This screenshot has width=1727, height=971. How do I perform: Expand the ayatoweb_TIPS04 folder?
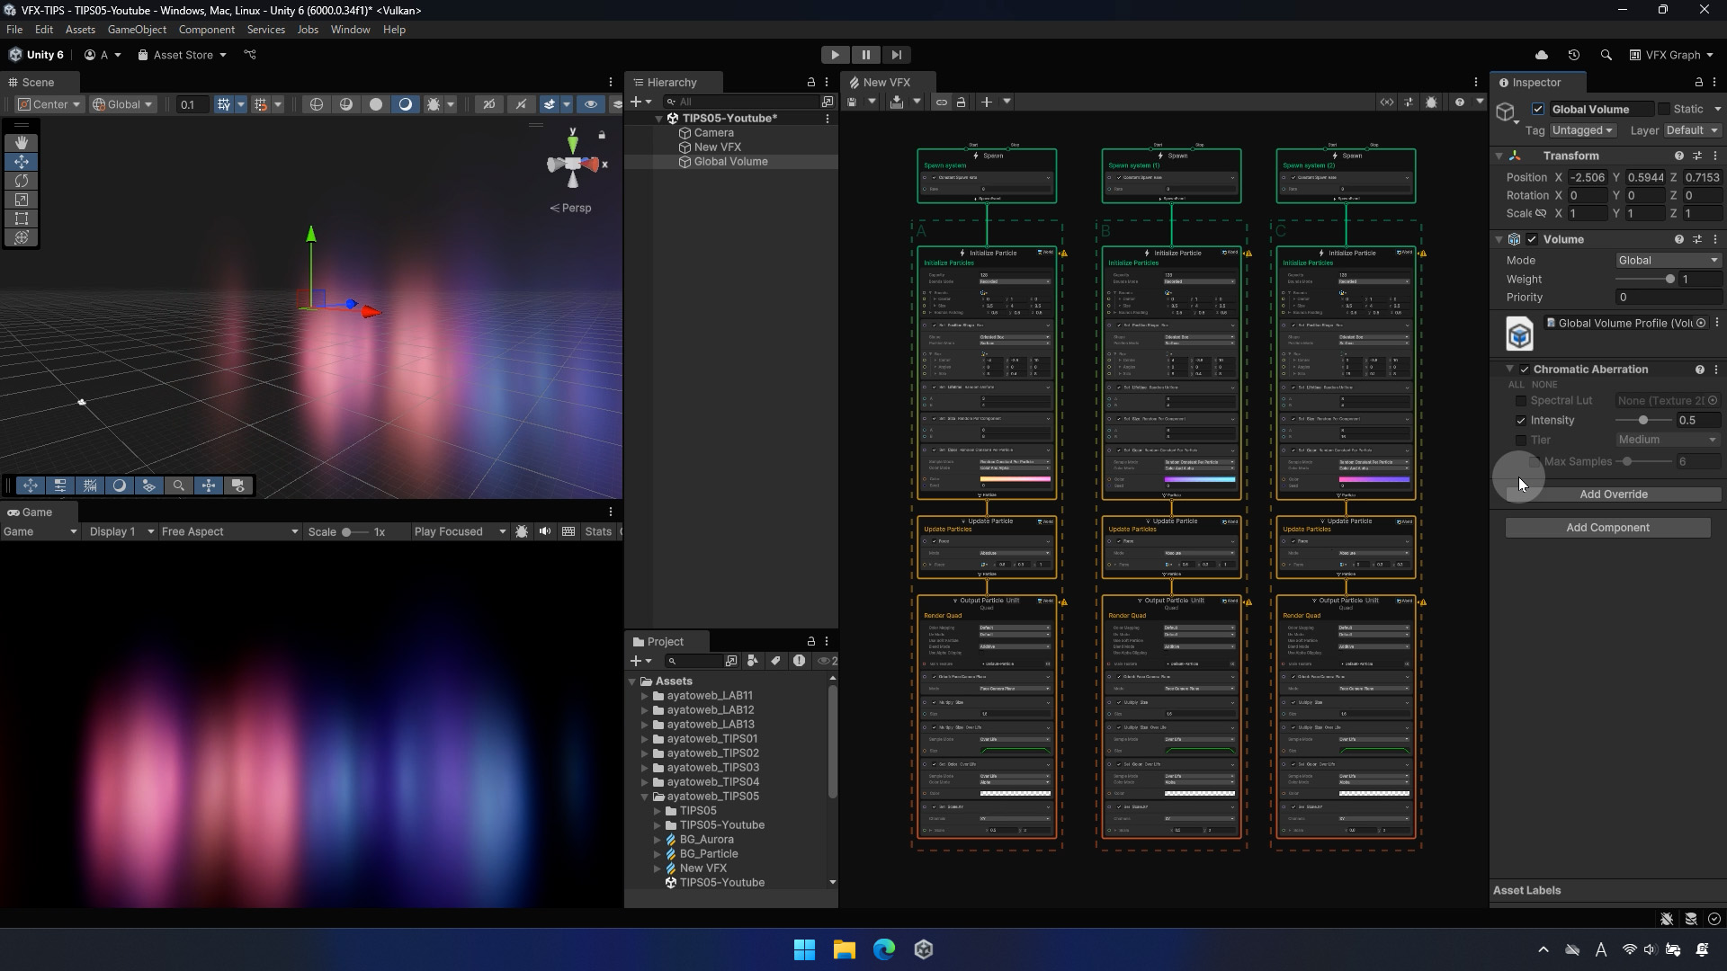(645, 782)
